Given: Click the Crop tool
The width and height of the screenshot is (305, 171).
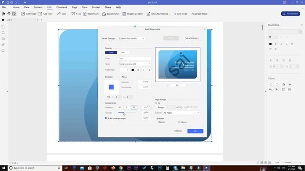Looking at the screenshot, I should tap(76, 14).
